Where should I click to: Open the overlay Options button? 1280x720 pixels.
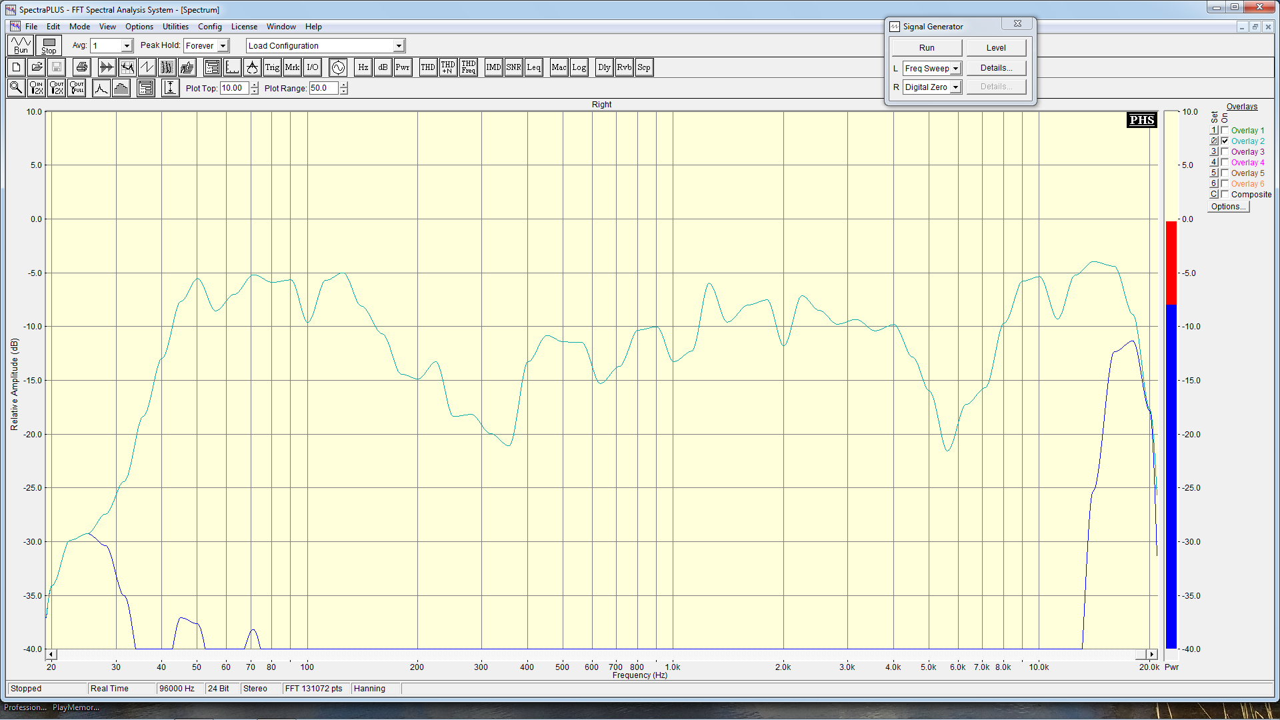coord(1228,207)
